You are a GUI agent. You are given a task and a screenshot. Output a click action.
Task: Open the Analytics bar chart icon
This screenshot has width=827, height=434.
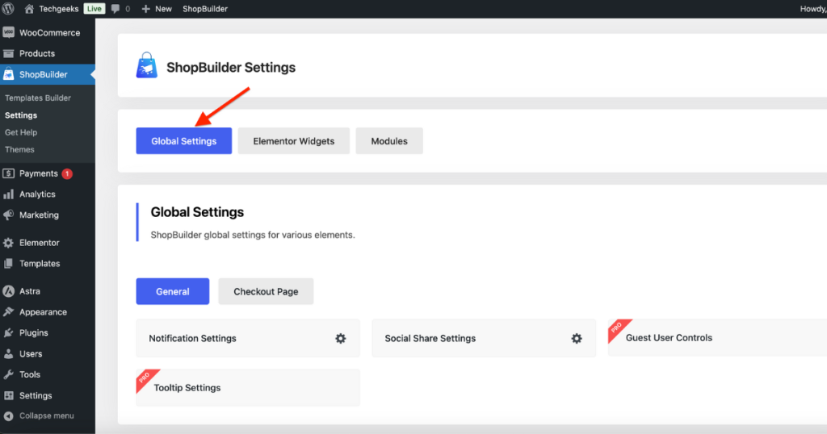click(x=8, y=194)
